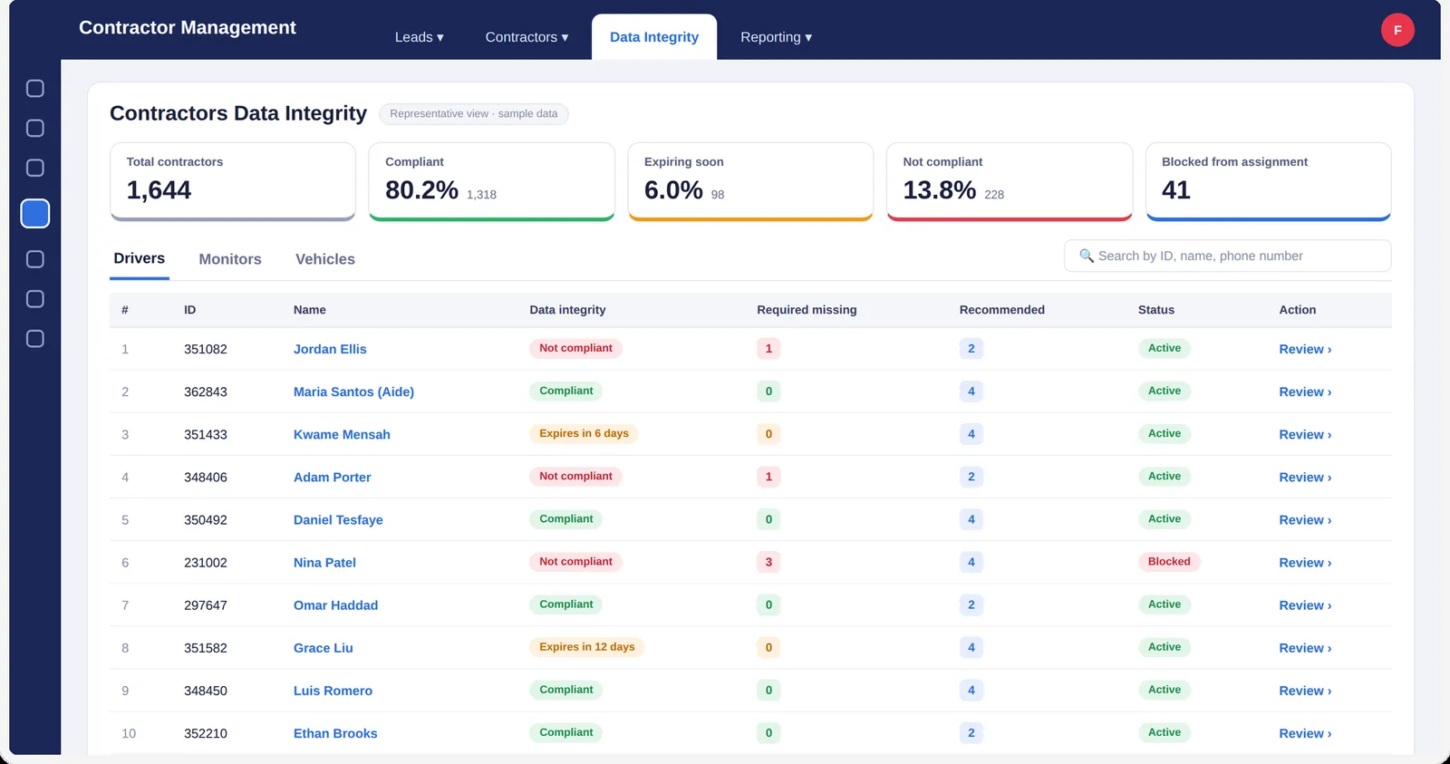Click Review for Daniel Tesfaye
The height and width of the screenshot is (764, 1450).
point(1305,520)
